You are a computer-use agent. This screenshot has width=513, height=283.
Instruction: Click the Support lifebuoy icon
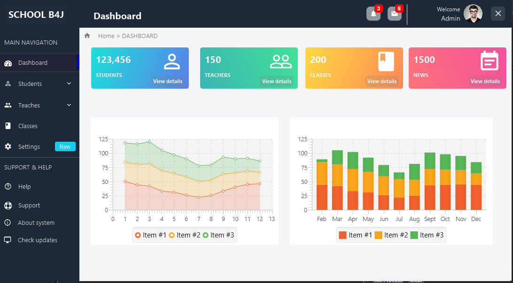[8, 206]
